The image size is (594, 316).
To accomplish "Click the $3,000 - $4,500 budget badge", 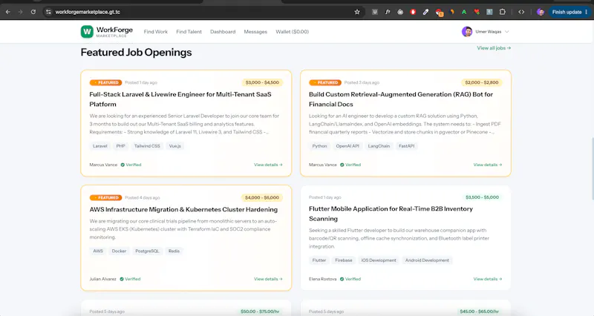I will pos(262,82).
